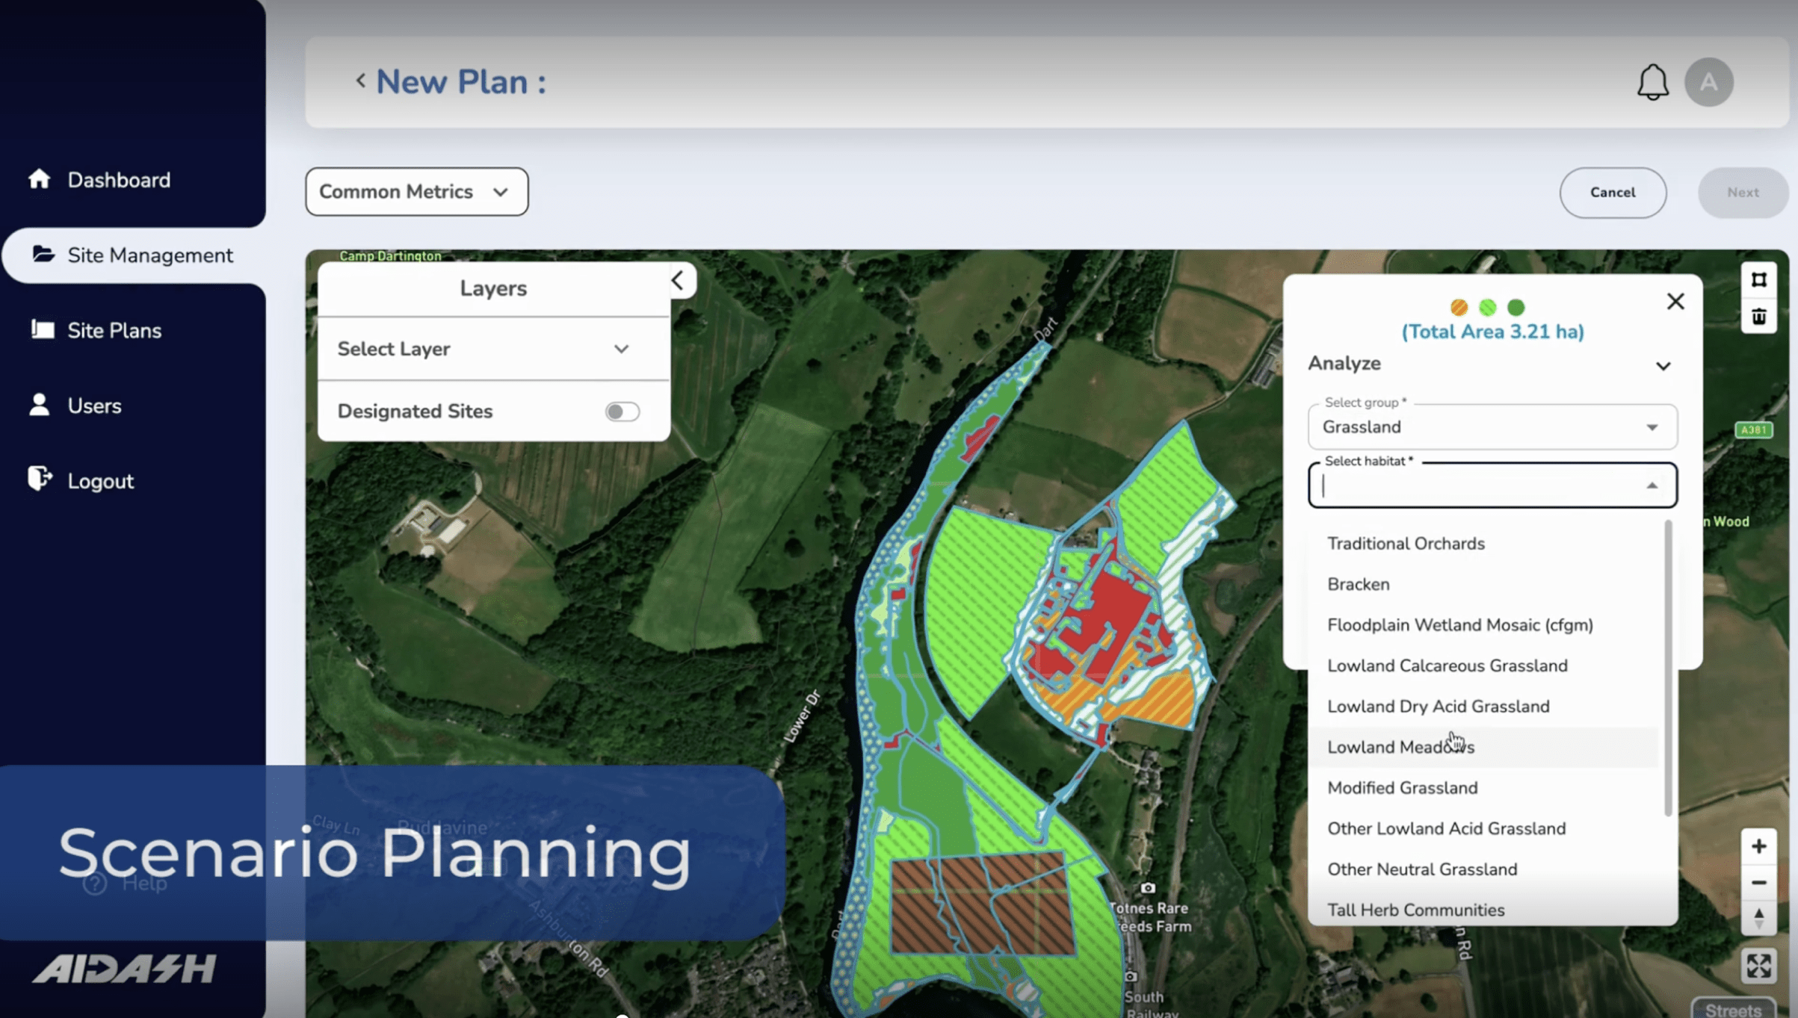The image size is (1798, 1018).
Task: Close the Analyze popup with X
Action: click(x=1675, y=301)
